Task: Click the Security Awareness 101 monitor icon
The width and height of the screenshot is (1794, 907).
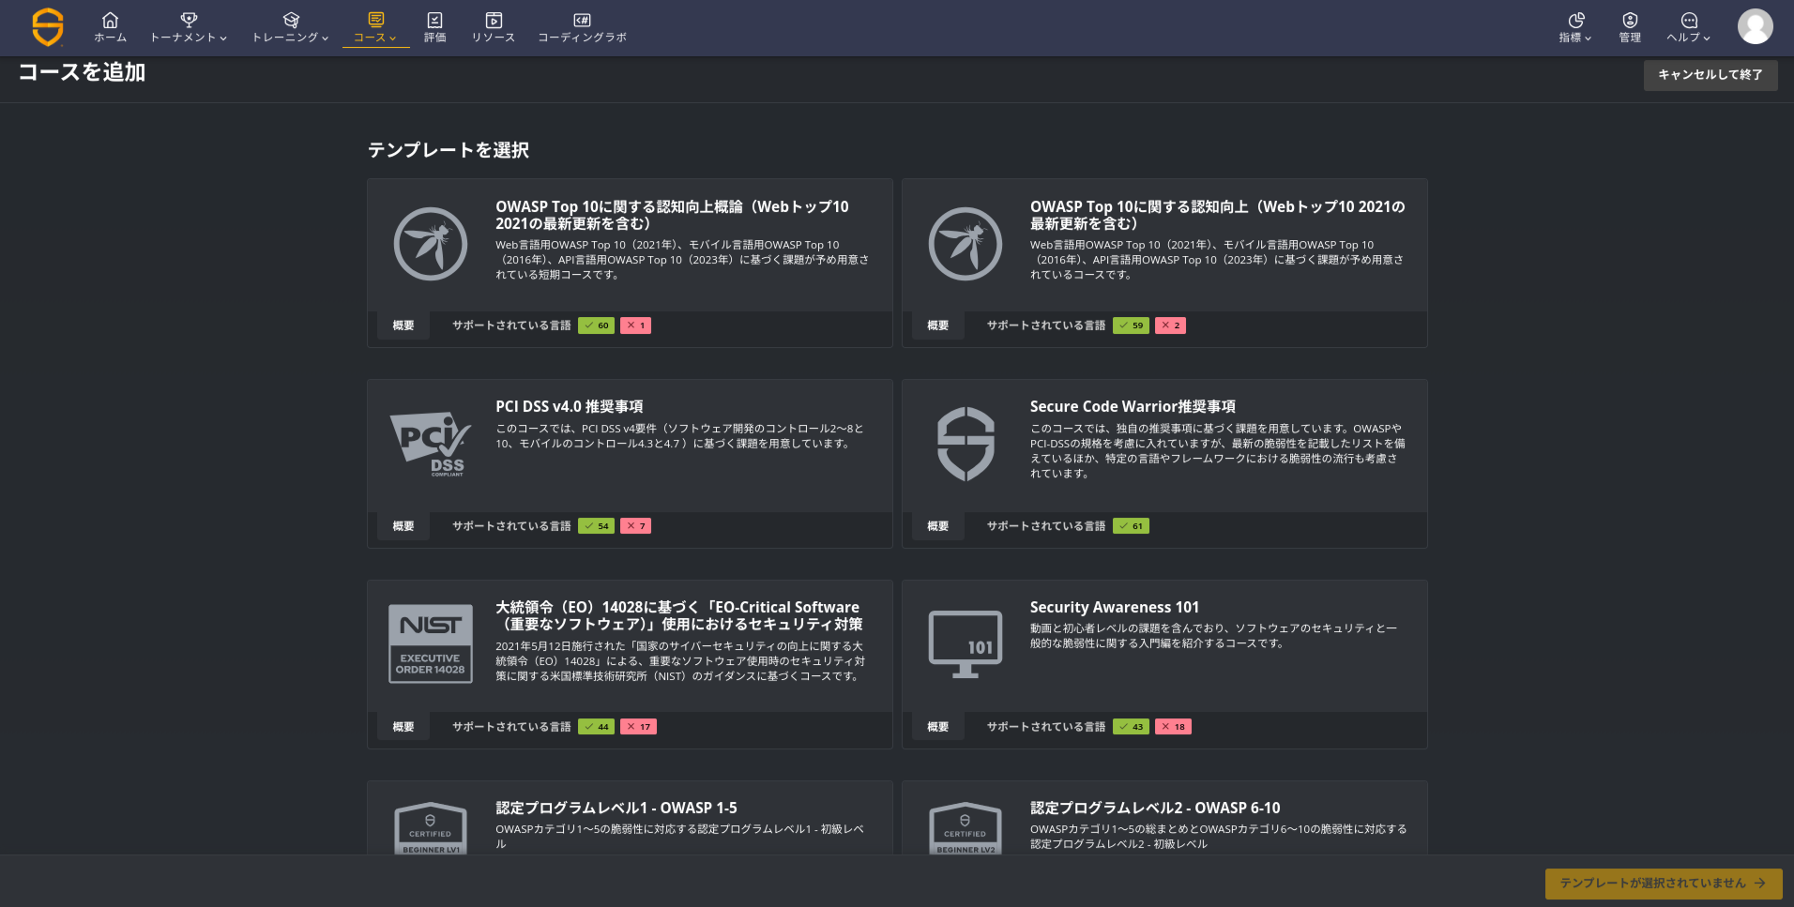Action: point(965,644)
